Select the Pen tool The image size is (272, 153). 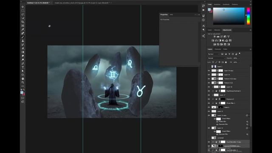23,63
